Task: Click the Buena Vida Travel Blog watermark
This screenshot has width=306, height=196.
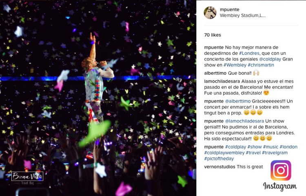Action: click(27, 177)
